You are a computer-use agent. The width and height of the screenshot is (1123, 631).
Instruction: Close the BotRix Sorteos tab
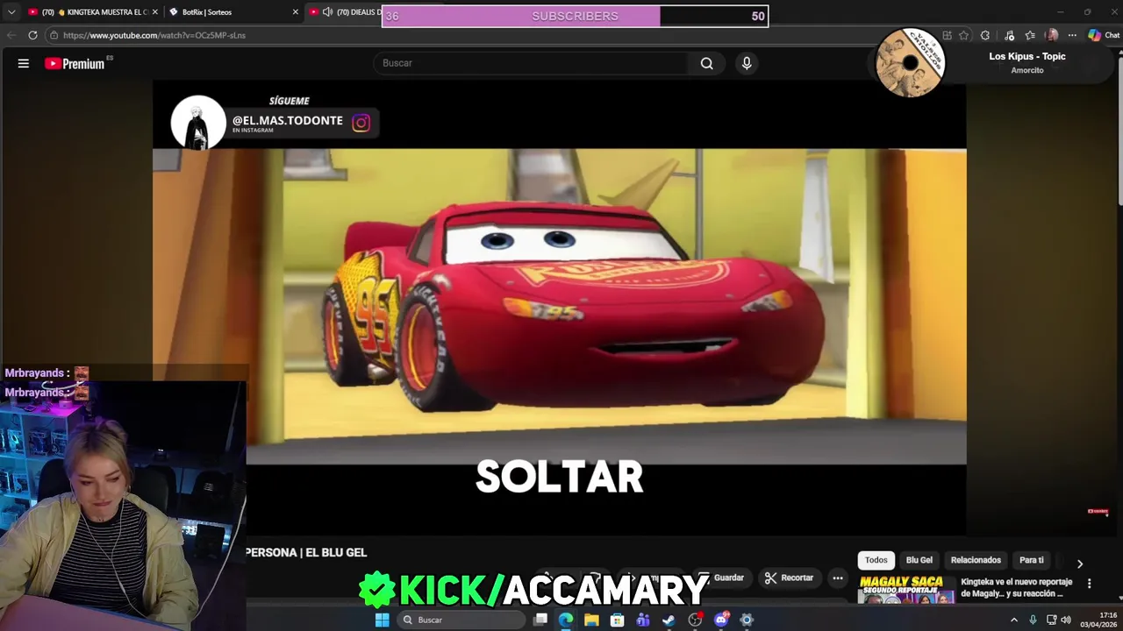coord(295,12)
